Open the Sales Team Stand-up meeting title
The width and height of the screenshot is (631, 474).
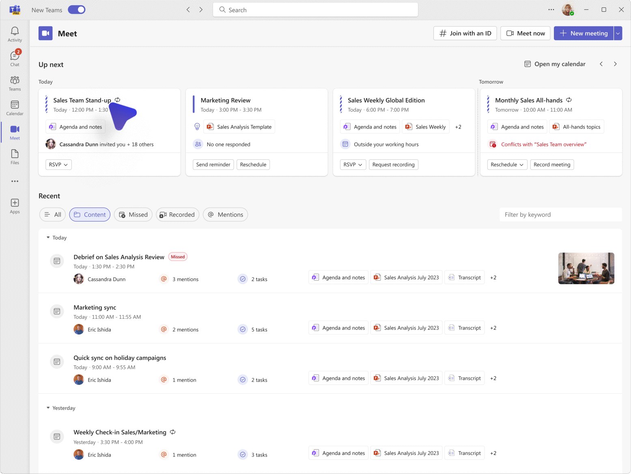click(82, 100)
